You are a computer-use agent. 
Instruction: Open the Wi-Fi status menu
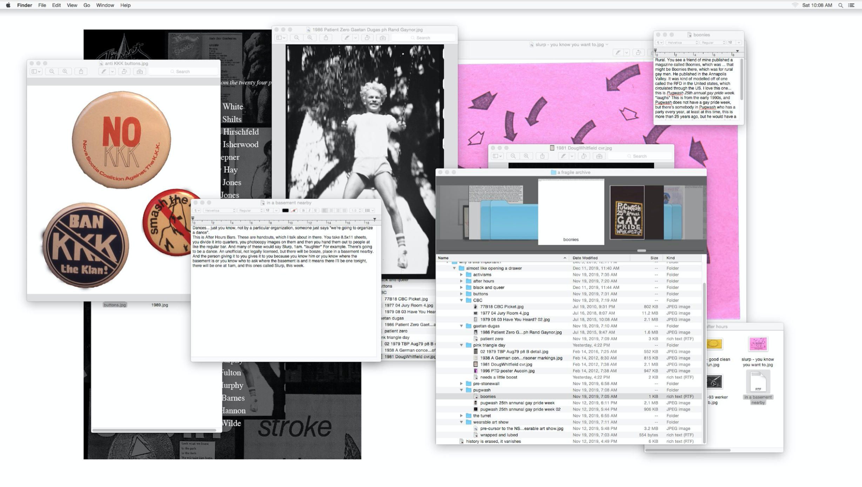[x=795, y=5]
